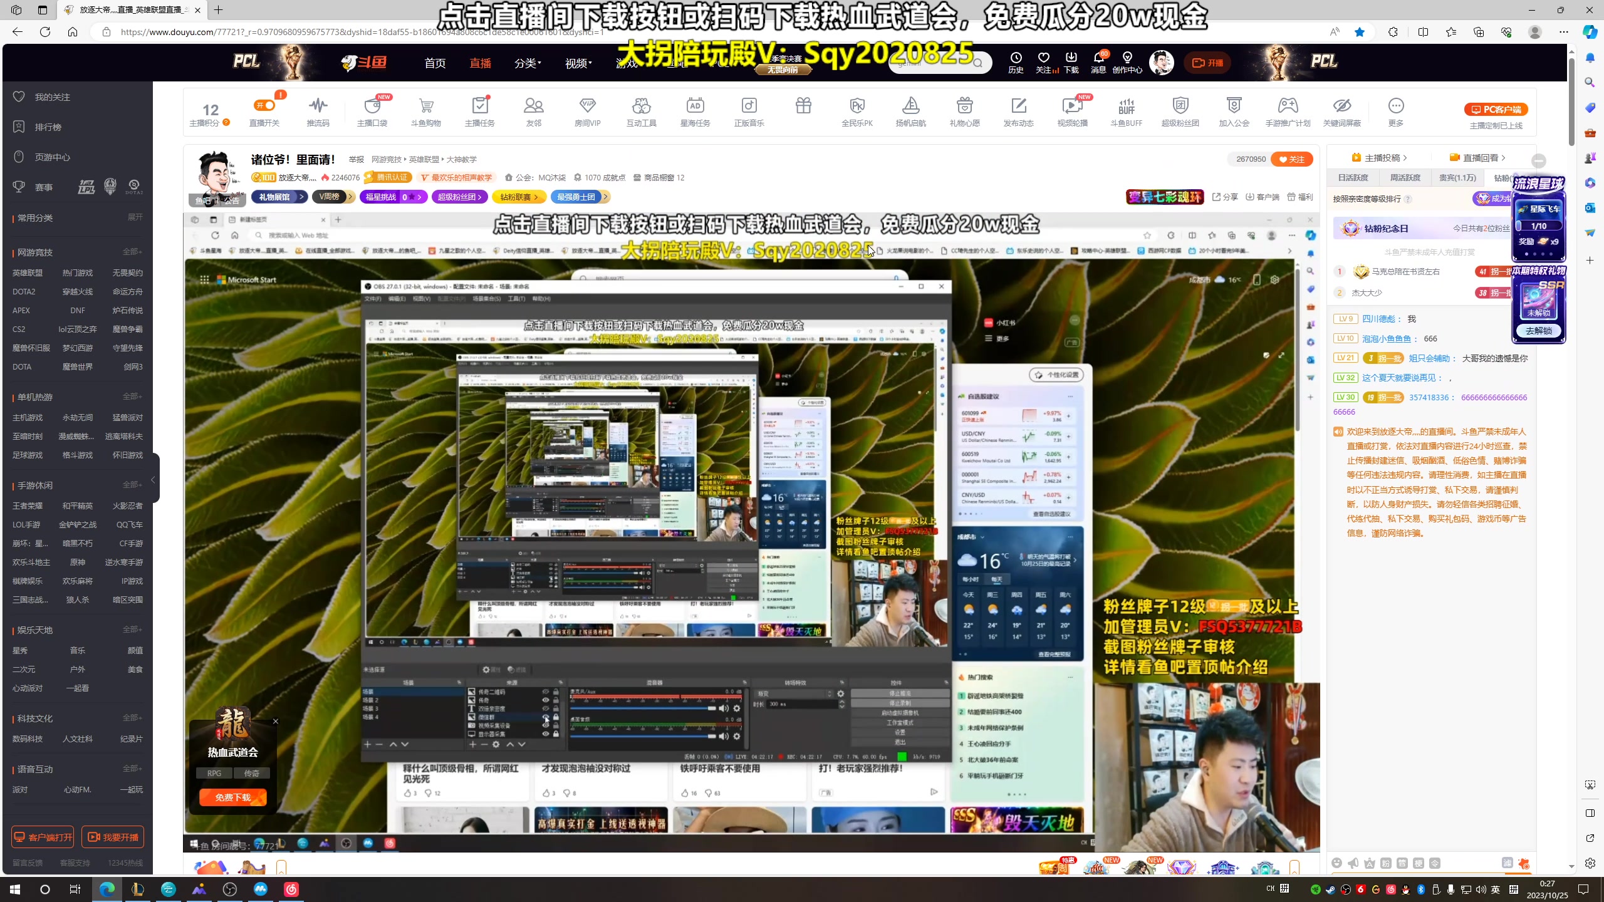Select 排行榜 in the left sidebar
Screen dimensions: 1604x902
pyautogui.click(x=48, y=127)
